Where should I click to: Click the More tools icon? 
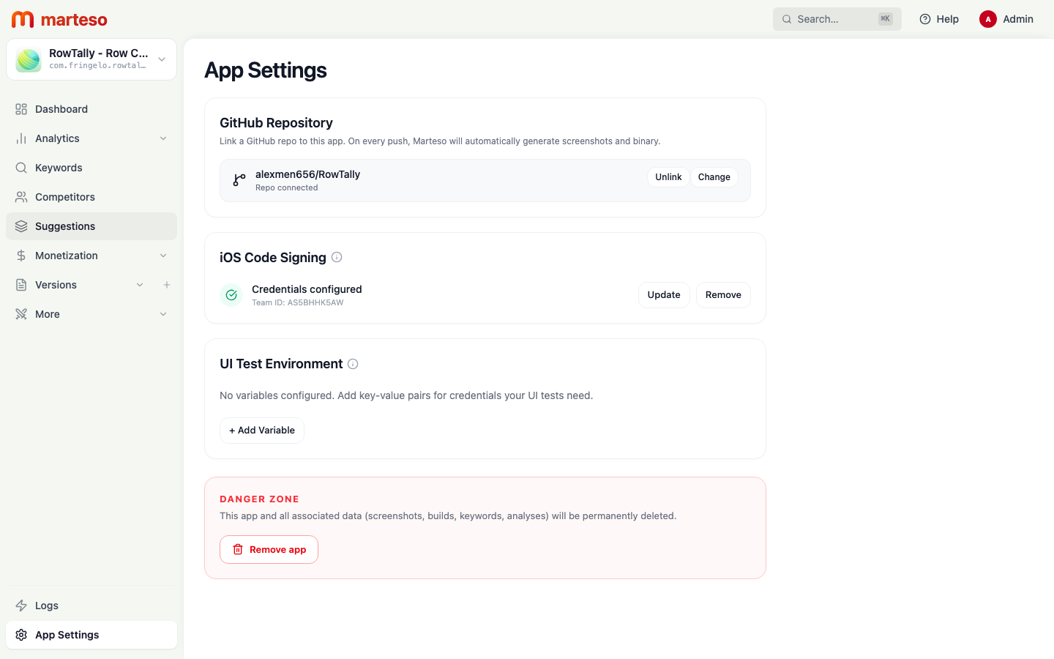[21, 314]
